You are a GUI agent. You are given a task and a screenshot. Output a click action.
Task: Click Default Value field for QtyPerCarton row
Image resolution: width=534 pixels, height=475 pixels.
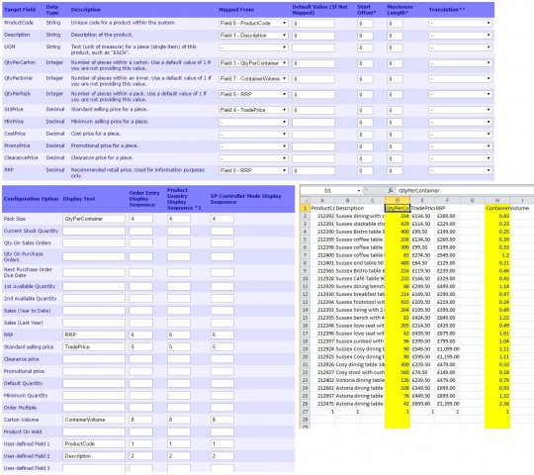tap(313, 63)
